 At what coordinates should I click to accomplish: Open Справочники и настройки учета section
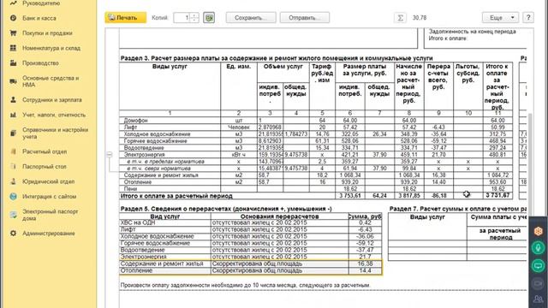point(55,133)
